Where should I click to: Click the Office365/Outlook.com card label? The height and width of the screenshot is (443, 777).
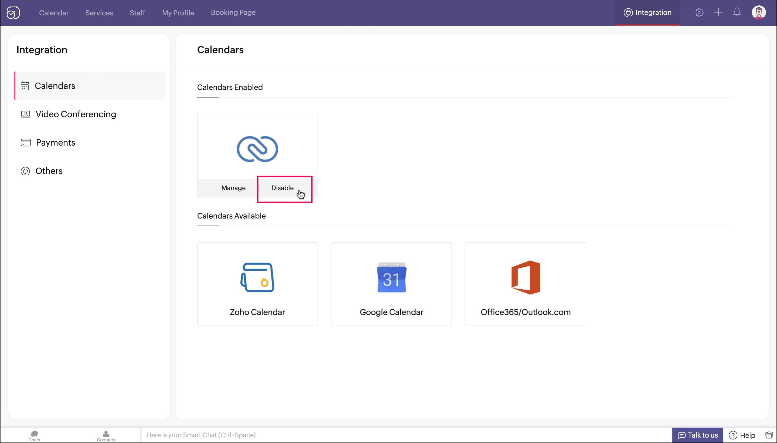click(x=526, y=312)
